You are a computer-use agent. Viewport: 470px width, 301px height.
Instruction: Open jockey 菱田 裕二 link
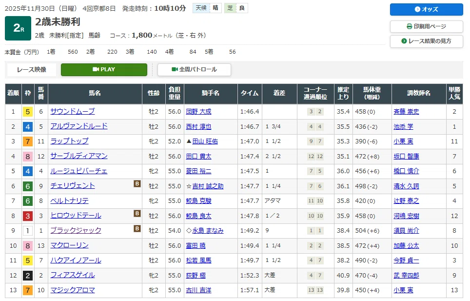click(x=198, y=171)
